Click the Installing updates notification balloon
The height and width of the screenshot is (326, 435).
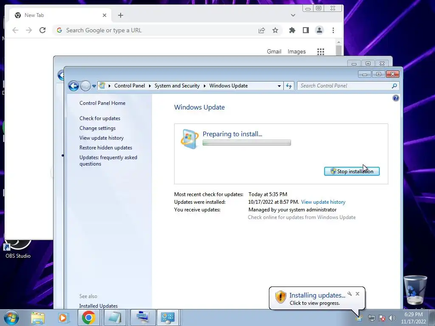tap(317, 298)
